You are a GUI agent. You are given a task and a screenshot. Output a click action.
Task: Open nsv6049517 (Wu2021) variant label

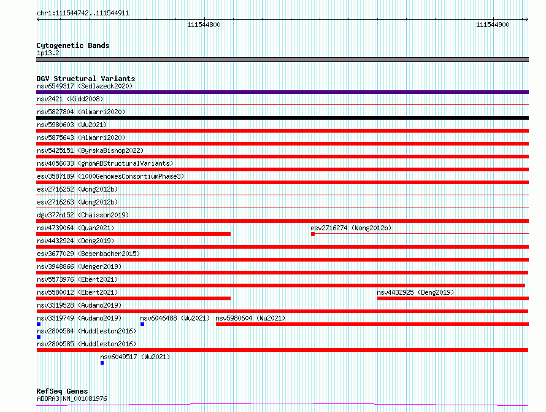(x=135, y=357)
